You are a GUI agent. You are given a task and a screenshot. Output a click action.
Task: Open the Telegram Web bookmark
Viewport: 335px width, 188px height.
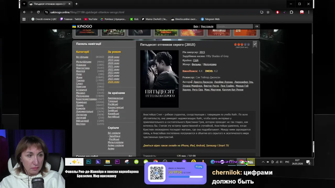click(x=210, y=19)
